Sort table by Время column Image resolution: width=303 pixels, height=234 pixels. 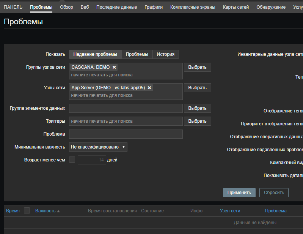(x=13, y=211)
